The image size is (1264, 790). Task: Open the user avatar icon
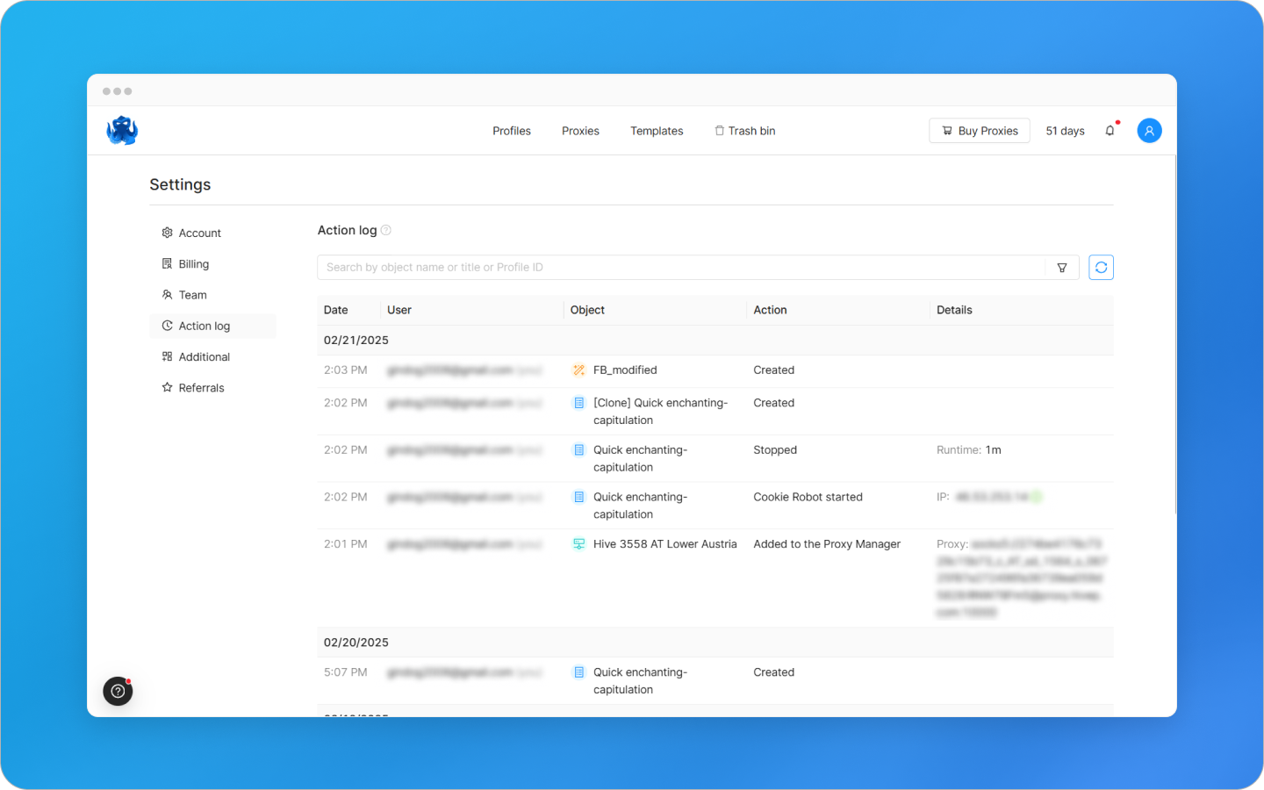click(1149, 130)
